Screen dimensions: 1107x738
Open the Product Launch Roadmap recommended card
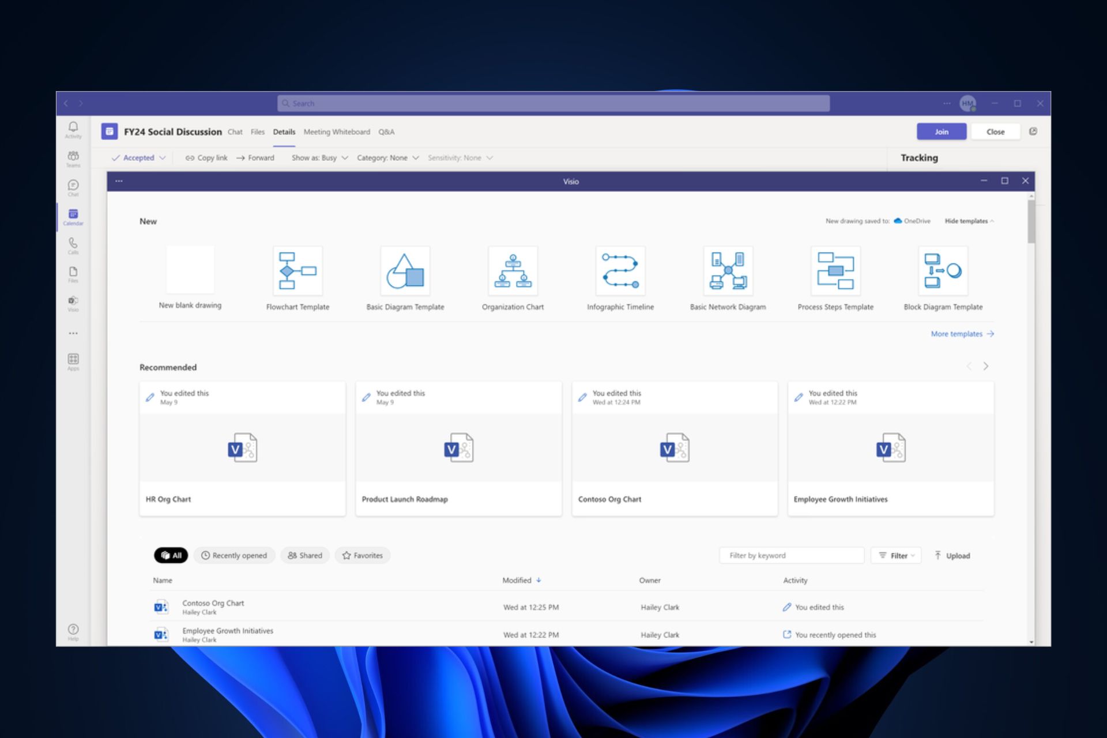(x=459, y=449)
